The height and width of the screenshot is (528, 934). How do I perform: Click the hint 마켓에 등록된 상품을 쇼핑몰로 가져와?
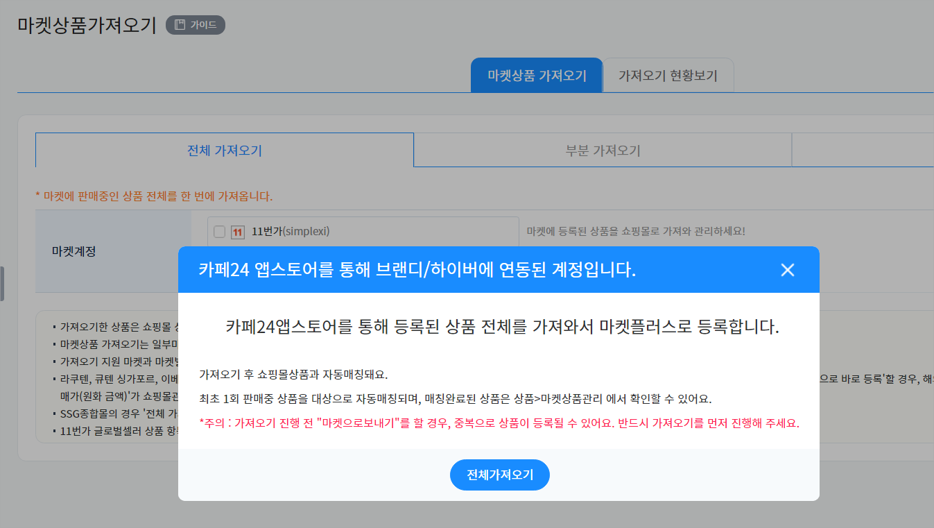pos(636,231)
